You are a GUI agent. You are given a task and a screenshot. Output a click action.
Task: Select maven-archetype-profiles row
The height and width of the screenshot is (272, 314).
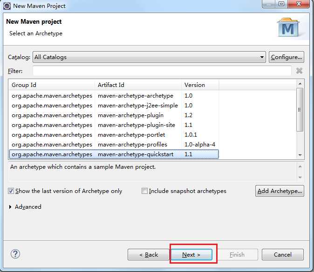click(114, 145)
